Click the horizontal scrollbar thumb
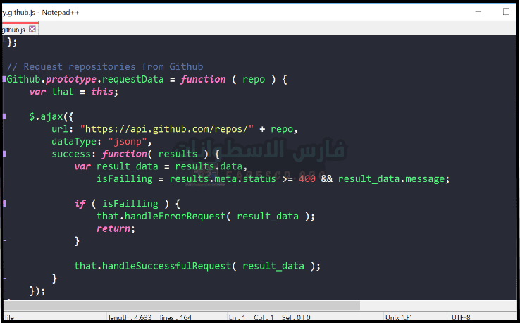 pyautogui.click(x=183, y=306)
